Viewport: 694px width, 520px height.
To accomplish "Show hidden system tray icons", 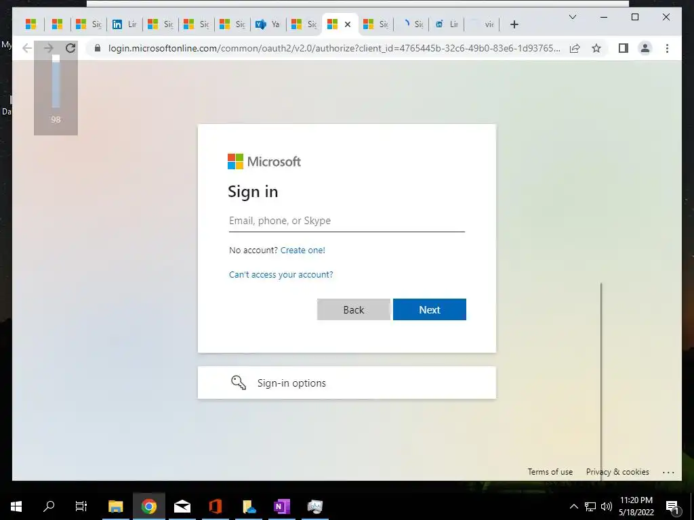I will coord(573,506).
